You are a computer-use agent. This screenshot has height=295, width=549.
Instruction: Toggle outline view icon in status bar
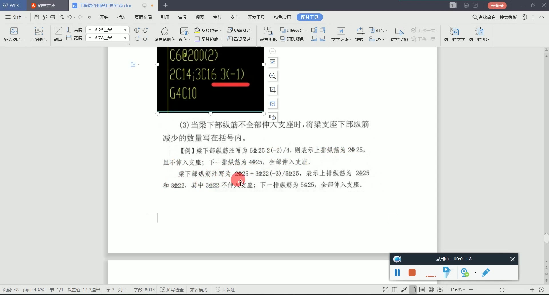pos(422,290)
